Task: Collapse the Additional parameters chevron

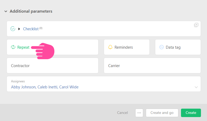Action: point(6,11)
